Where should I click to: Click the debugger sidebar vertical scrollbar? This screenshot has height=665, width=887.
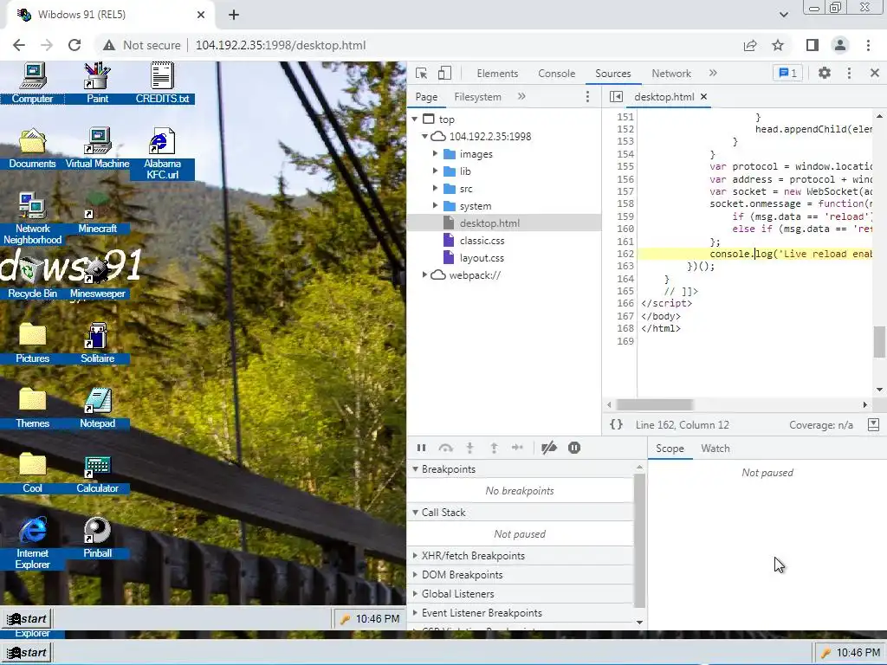click(639, 540)
